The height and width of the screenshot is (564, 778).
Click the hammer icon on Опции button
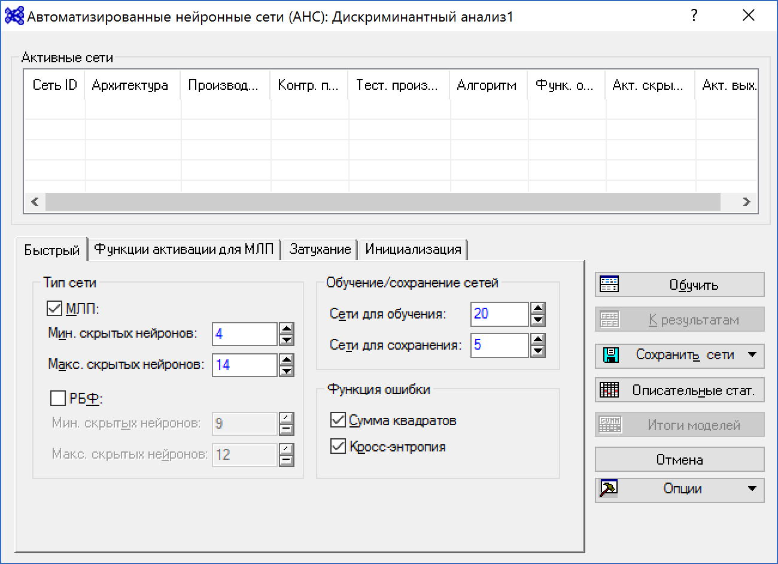pyautogui.click(x=609, y=489)
